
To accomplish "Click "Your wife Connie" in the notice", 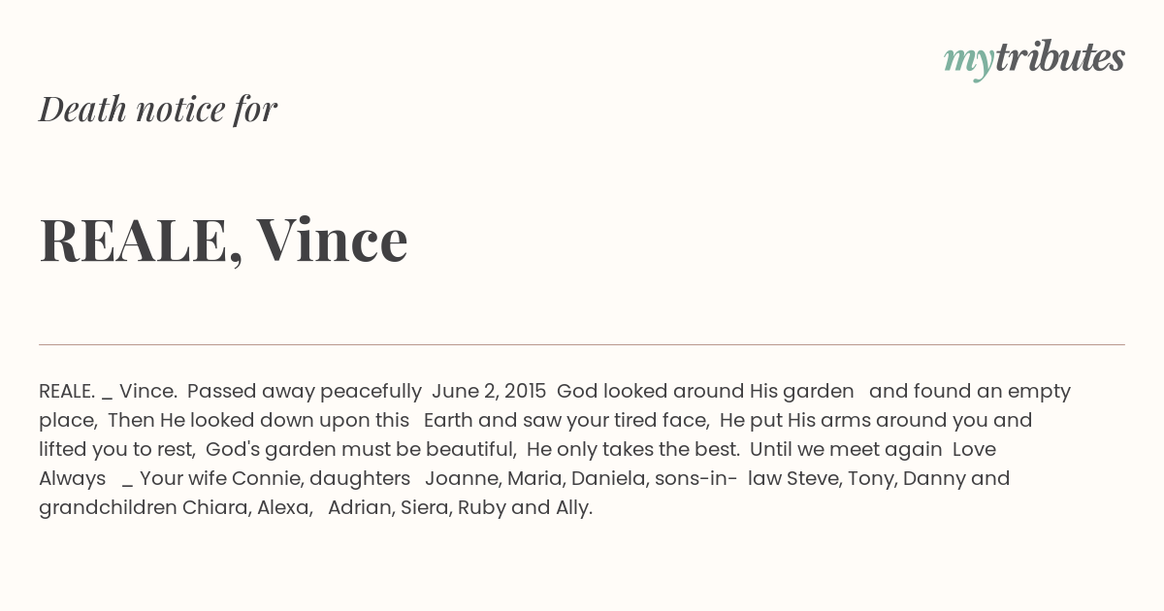I will 218,479.
